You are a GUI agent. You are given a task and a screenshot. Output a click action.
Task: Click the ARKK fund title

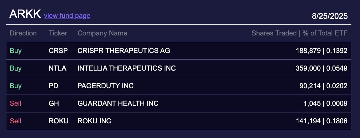coord(25,14)
